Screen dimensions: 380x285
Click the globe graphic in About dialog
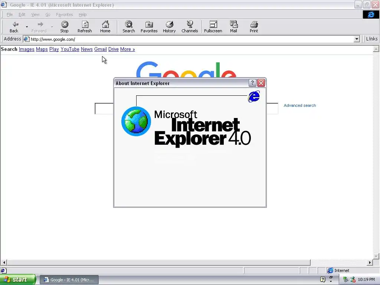pos(136,121)
